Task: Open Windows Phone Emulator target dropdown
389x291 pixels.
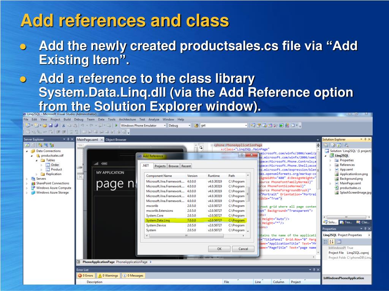Action: (x=164, y=125)
